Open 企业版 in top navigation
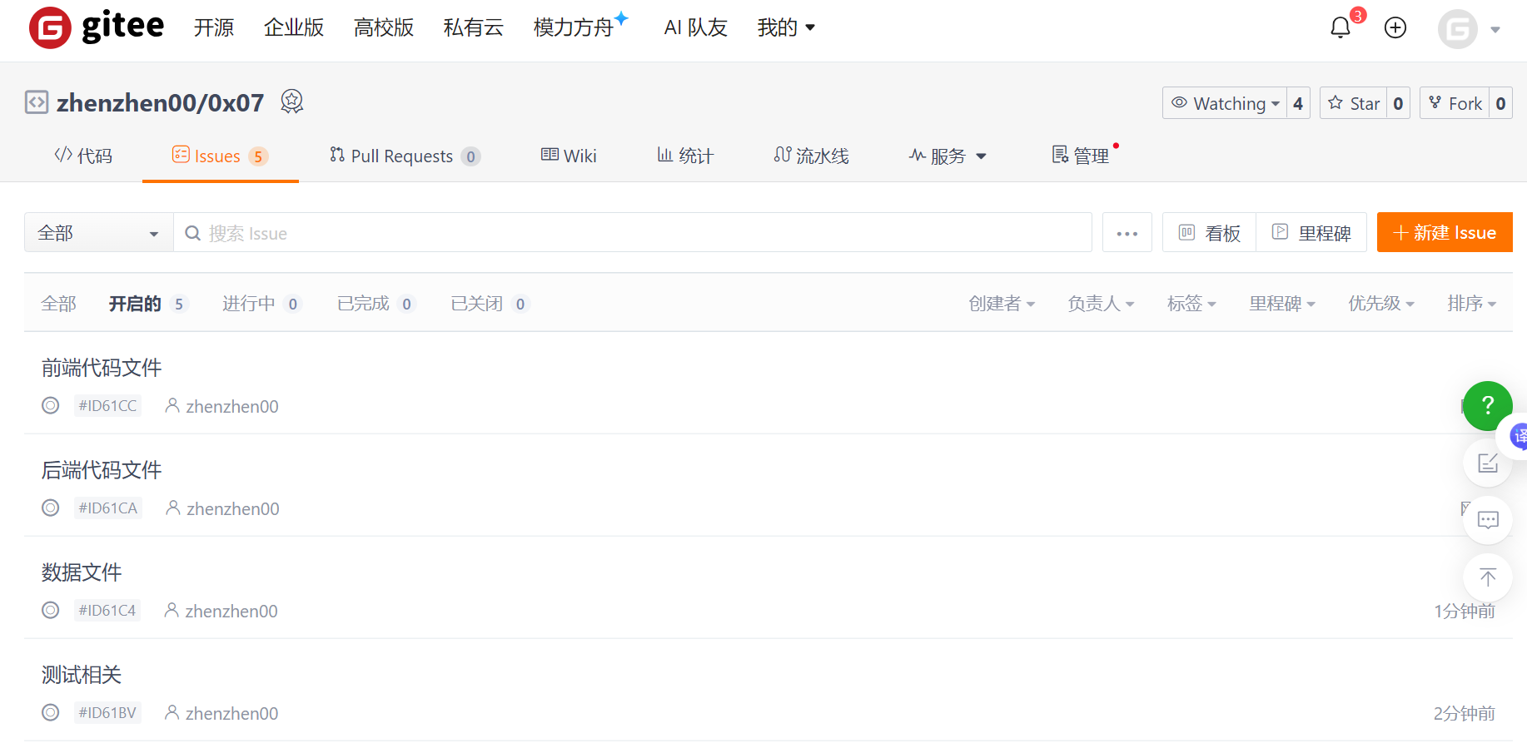This screenshot has width=1527, height=748. tap(294, 27)
